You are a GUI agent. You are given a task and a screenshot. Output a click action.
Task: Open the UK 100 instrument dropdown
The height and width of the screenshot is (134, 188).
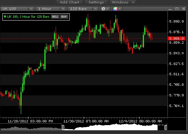[x=17, y=9]
